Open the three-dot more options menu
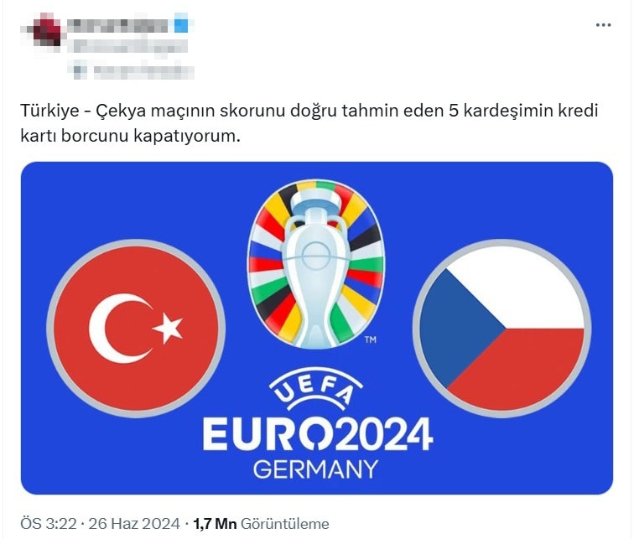This screenshot has width=634, height=539. pyautogui.click(x=603, y=25)
